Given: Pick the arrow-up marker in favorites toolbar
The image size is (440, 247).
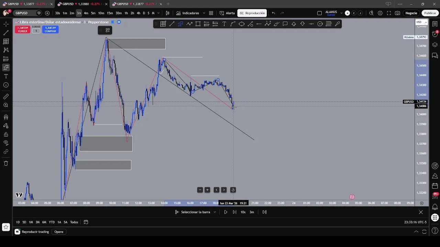Looking at the screenshot, I should pos(294,24).
